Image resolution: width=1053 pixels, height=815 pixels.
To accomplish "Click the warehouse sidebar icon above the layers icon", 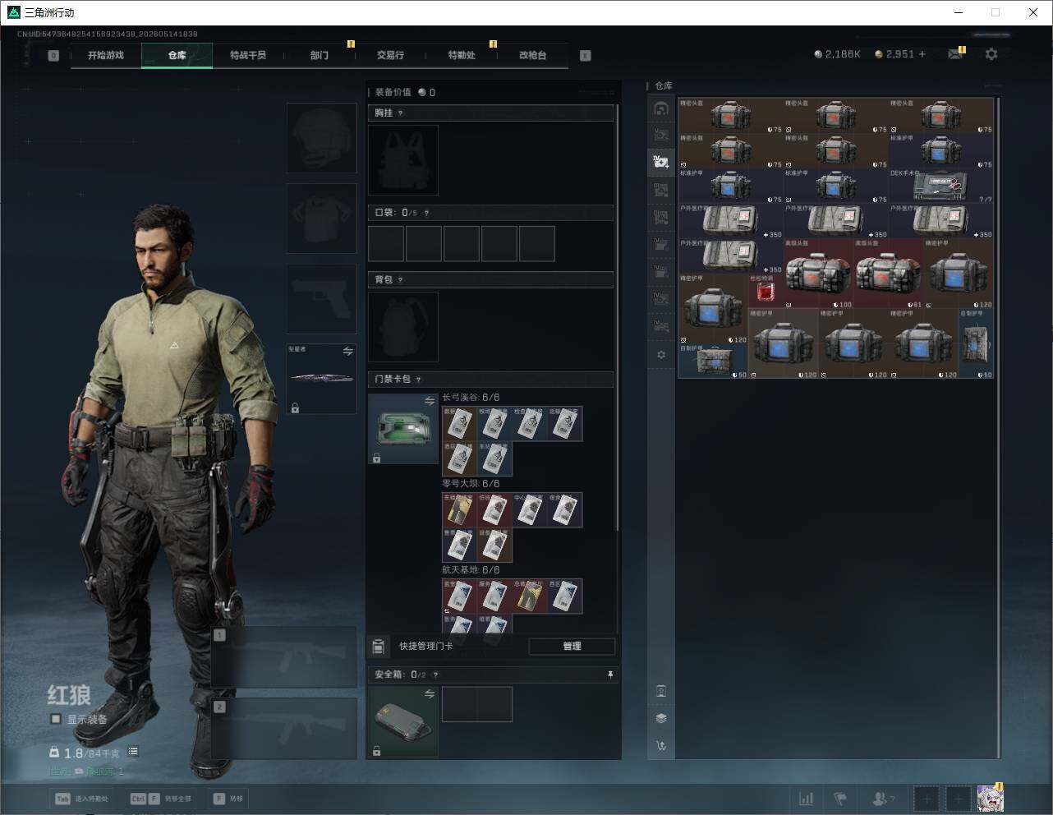I will click(x=661, y=691).
